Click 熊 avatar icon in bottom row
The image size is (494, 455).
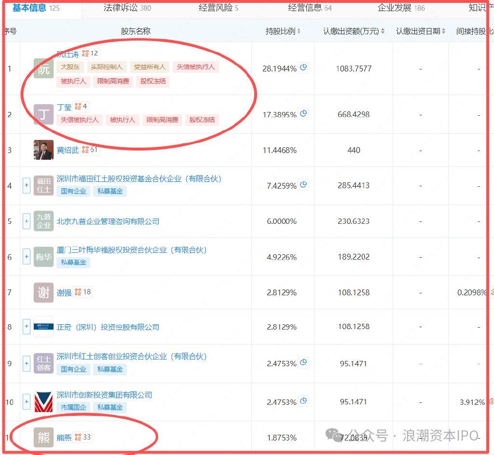coord(43,437)
